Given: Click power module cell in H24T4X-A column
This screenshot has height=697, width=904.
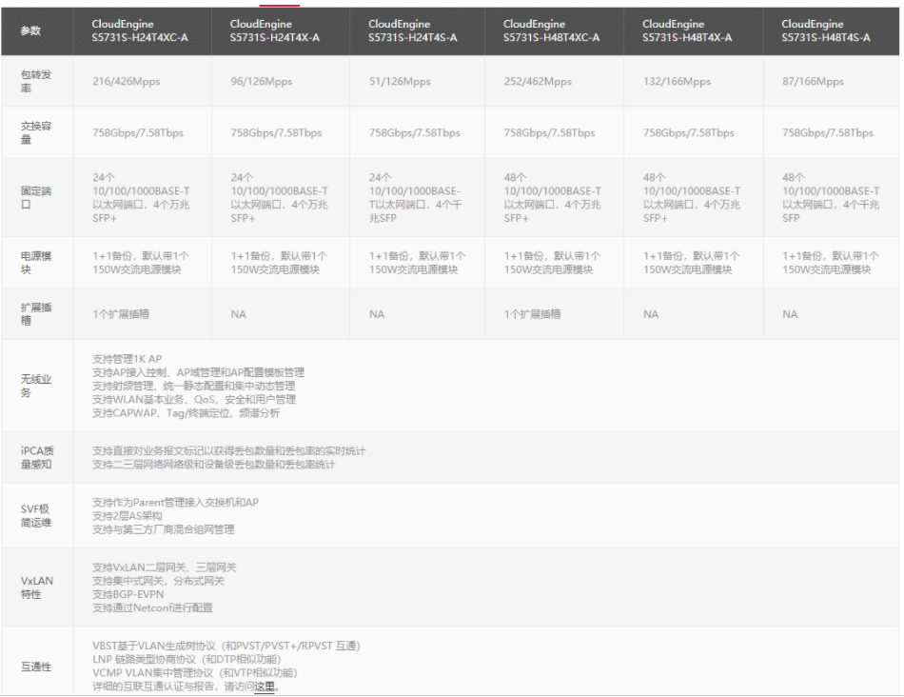Looking at the screenshot, I should (x=279, y=263).
